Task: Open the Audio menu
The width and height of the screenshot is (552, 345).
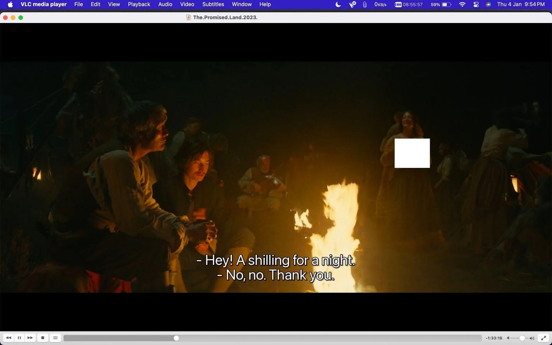Action: (165, 4)
